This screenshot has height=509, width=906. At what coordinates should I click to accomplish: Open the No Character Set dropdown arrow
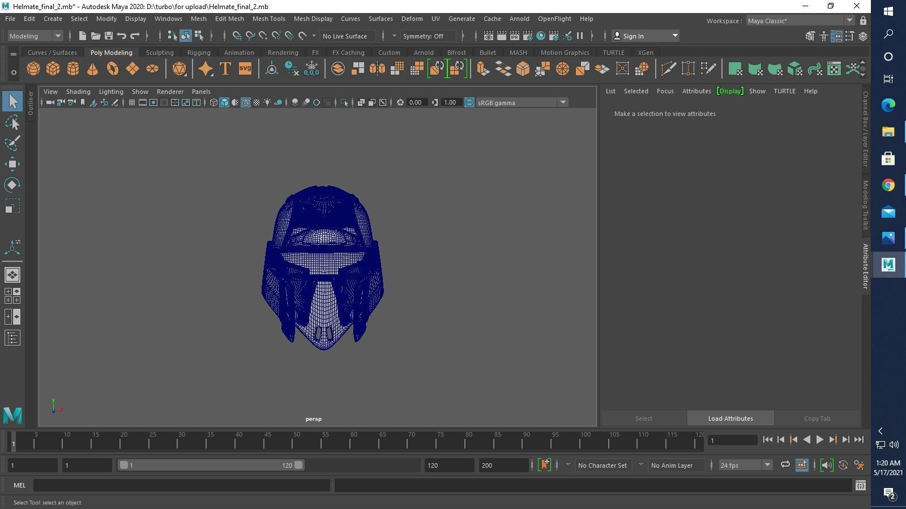click(x=568, y=465)
